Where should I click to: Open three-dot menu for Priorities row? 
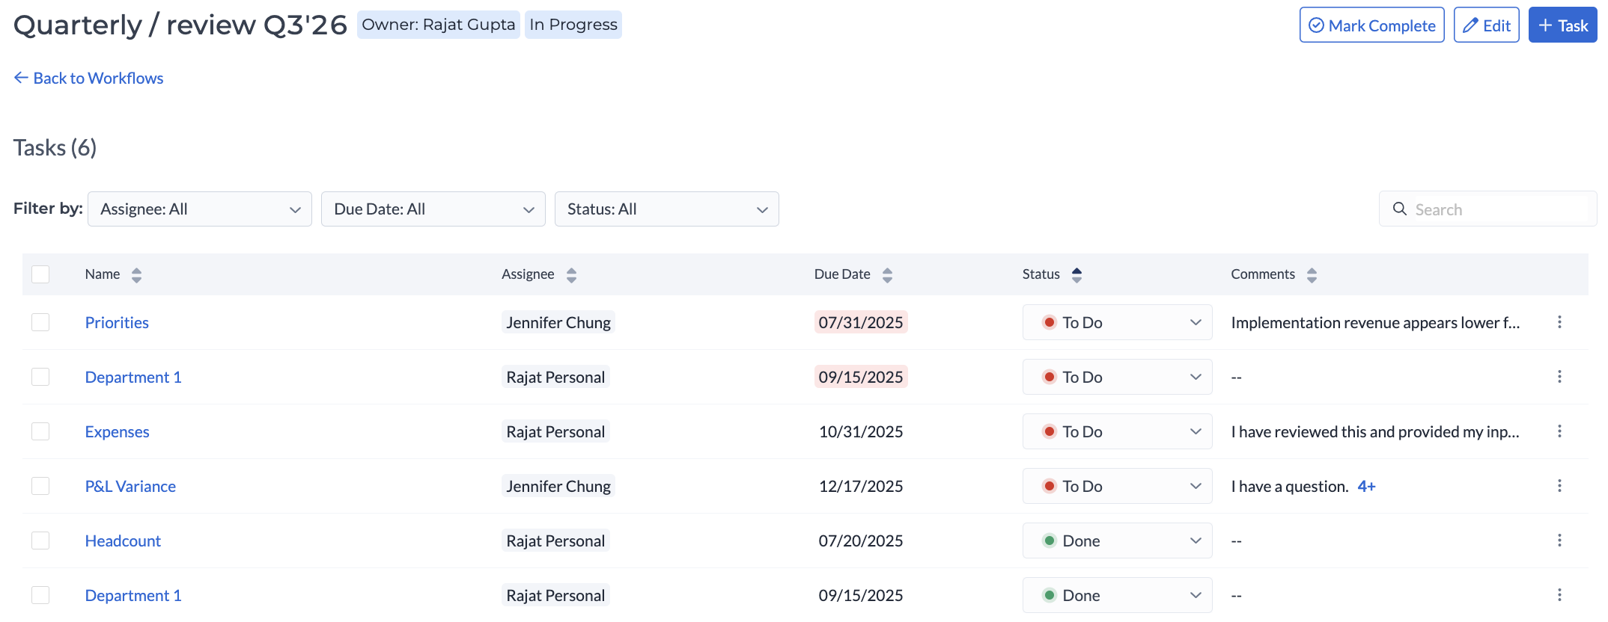[x=1559, y=322]
